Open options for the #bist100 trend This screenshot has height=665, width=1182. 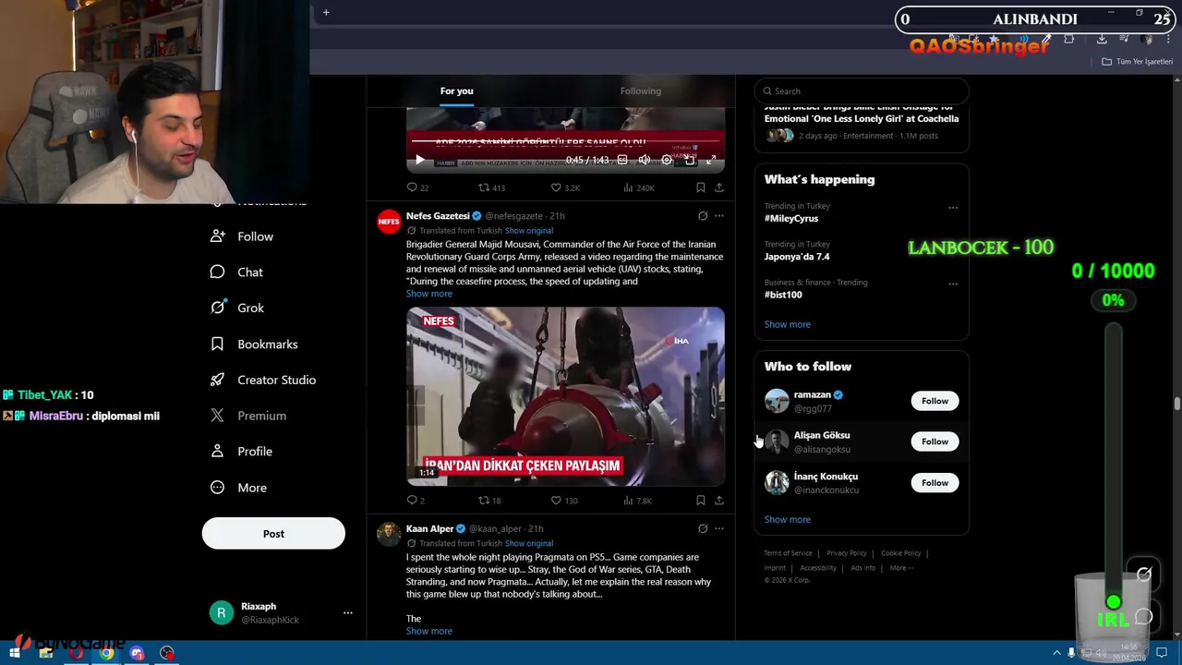(x=953, y=284)
